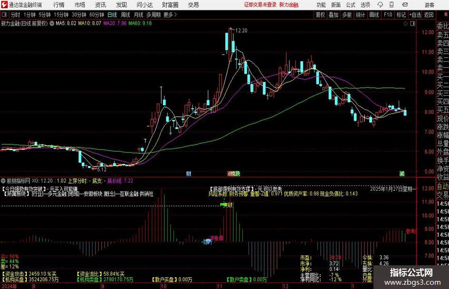Switch to the 60分钟 period tab
This screenshot has width=449, height=289.
96,15
